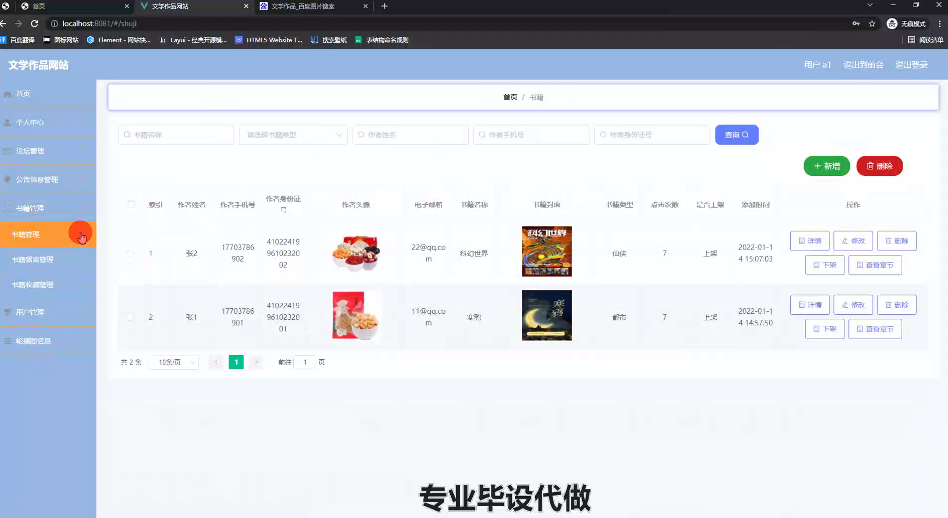The width and height of the screenshot is (948, 518).
Task: Select 书籍留言管理 submenu item
Action: pyautogui.click(x=48, y=259)
